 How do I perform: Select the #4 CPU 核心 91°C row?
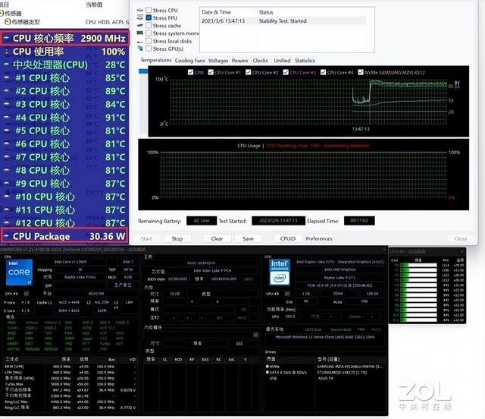tap(64, 118)
